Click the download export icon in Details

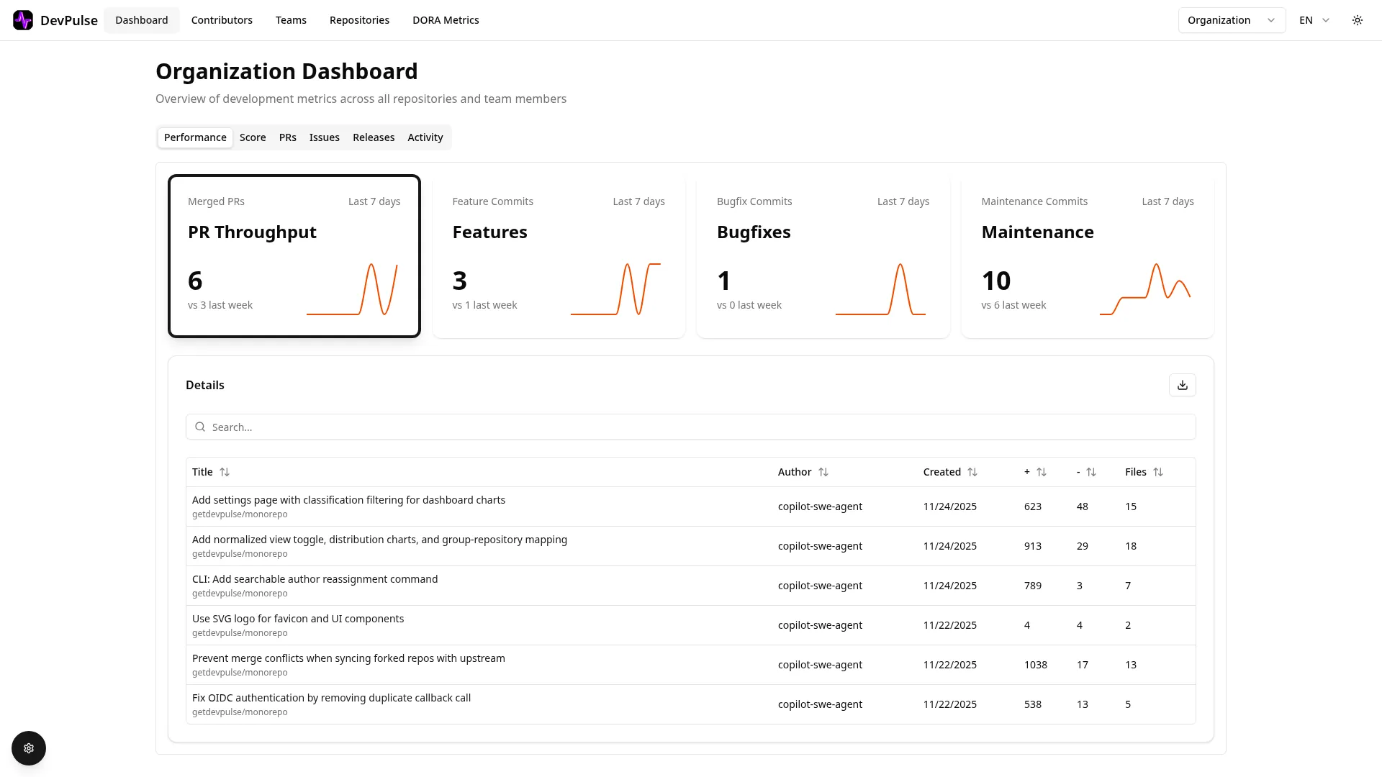point(1182,385)
